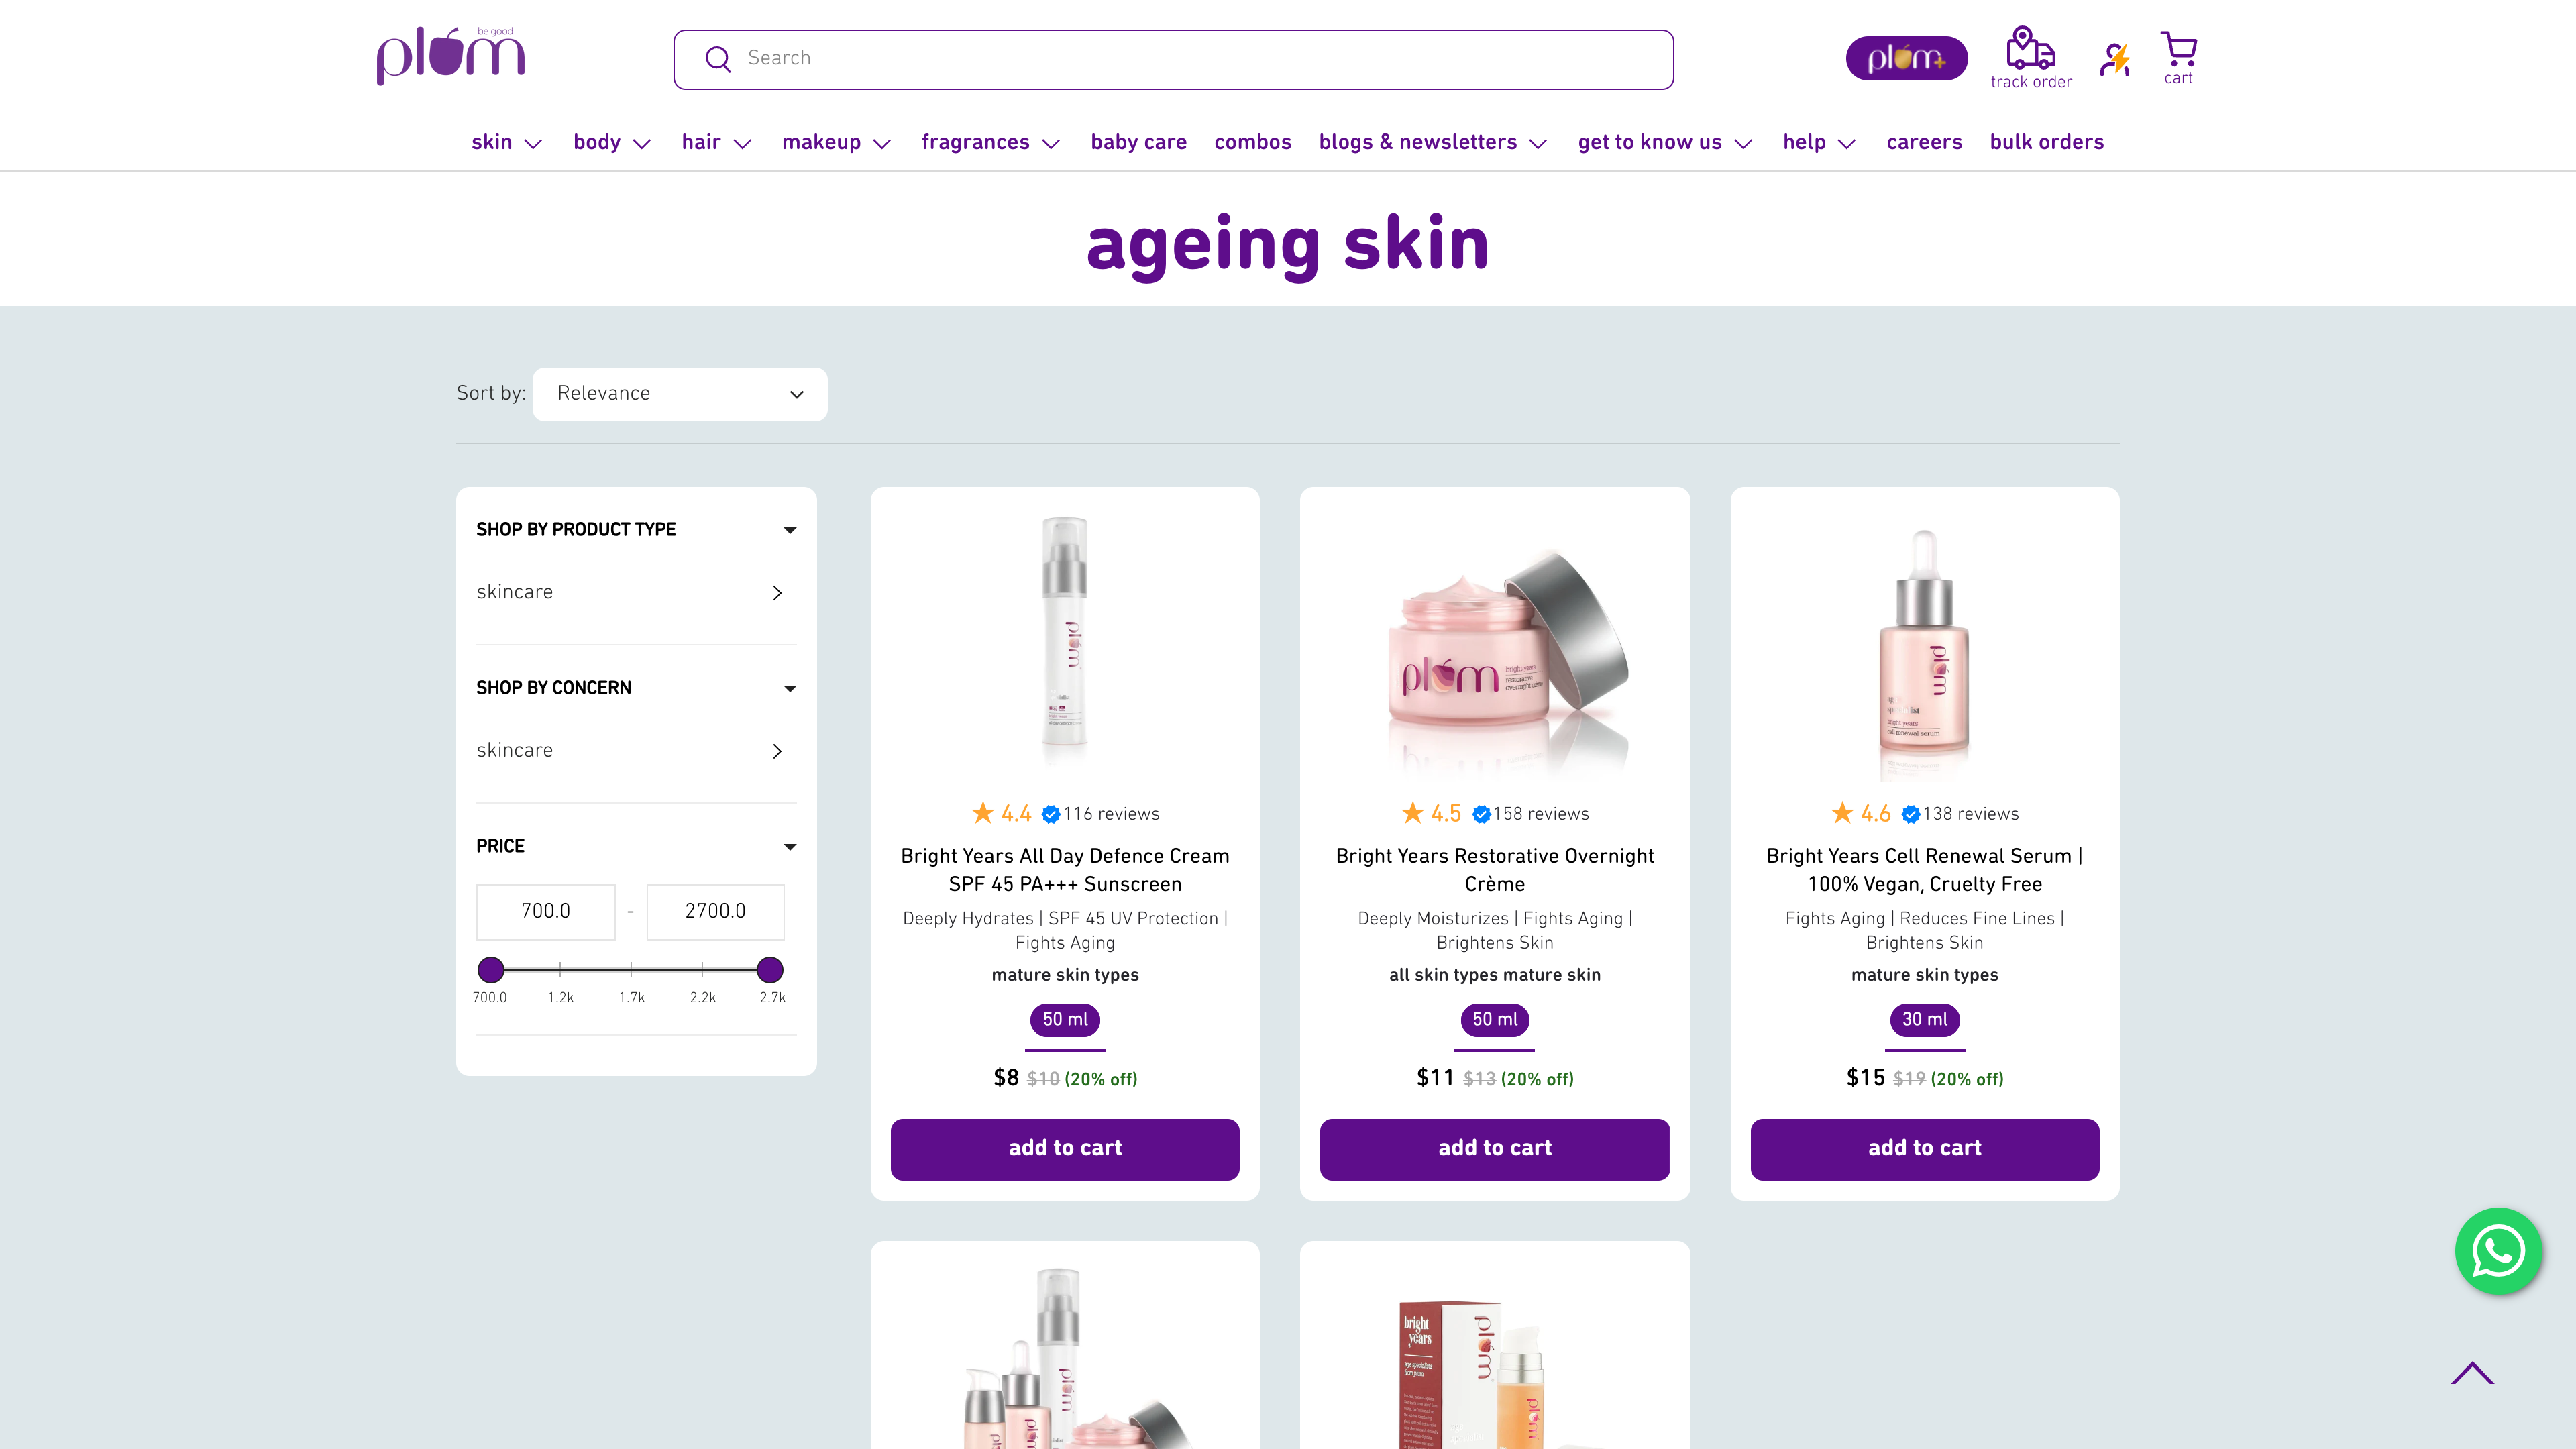Click the scroll-to-top arrow

click(x=2472, y=1373)
